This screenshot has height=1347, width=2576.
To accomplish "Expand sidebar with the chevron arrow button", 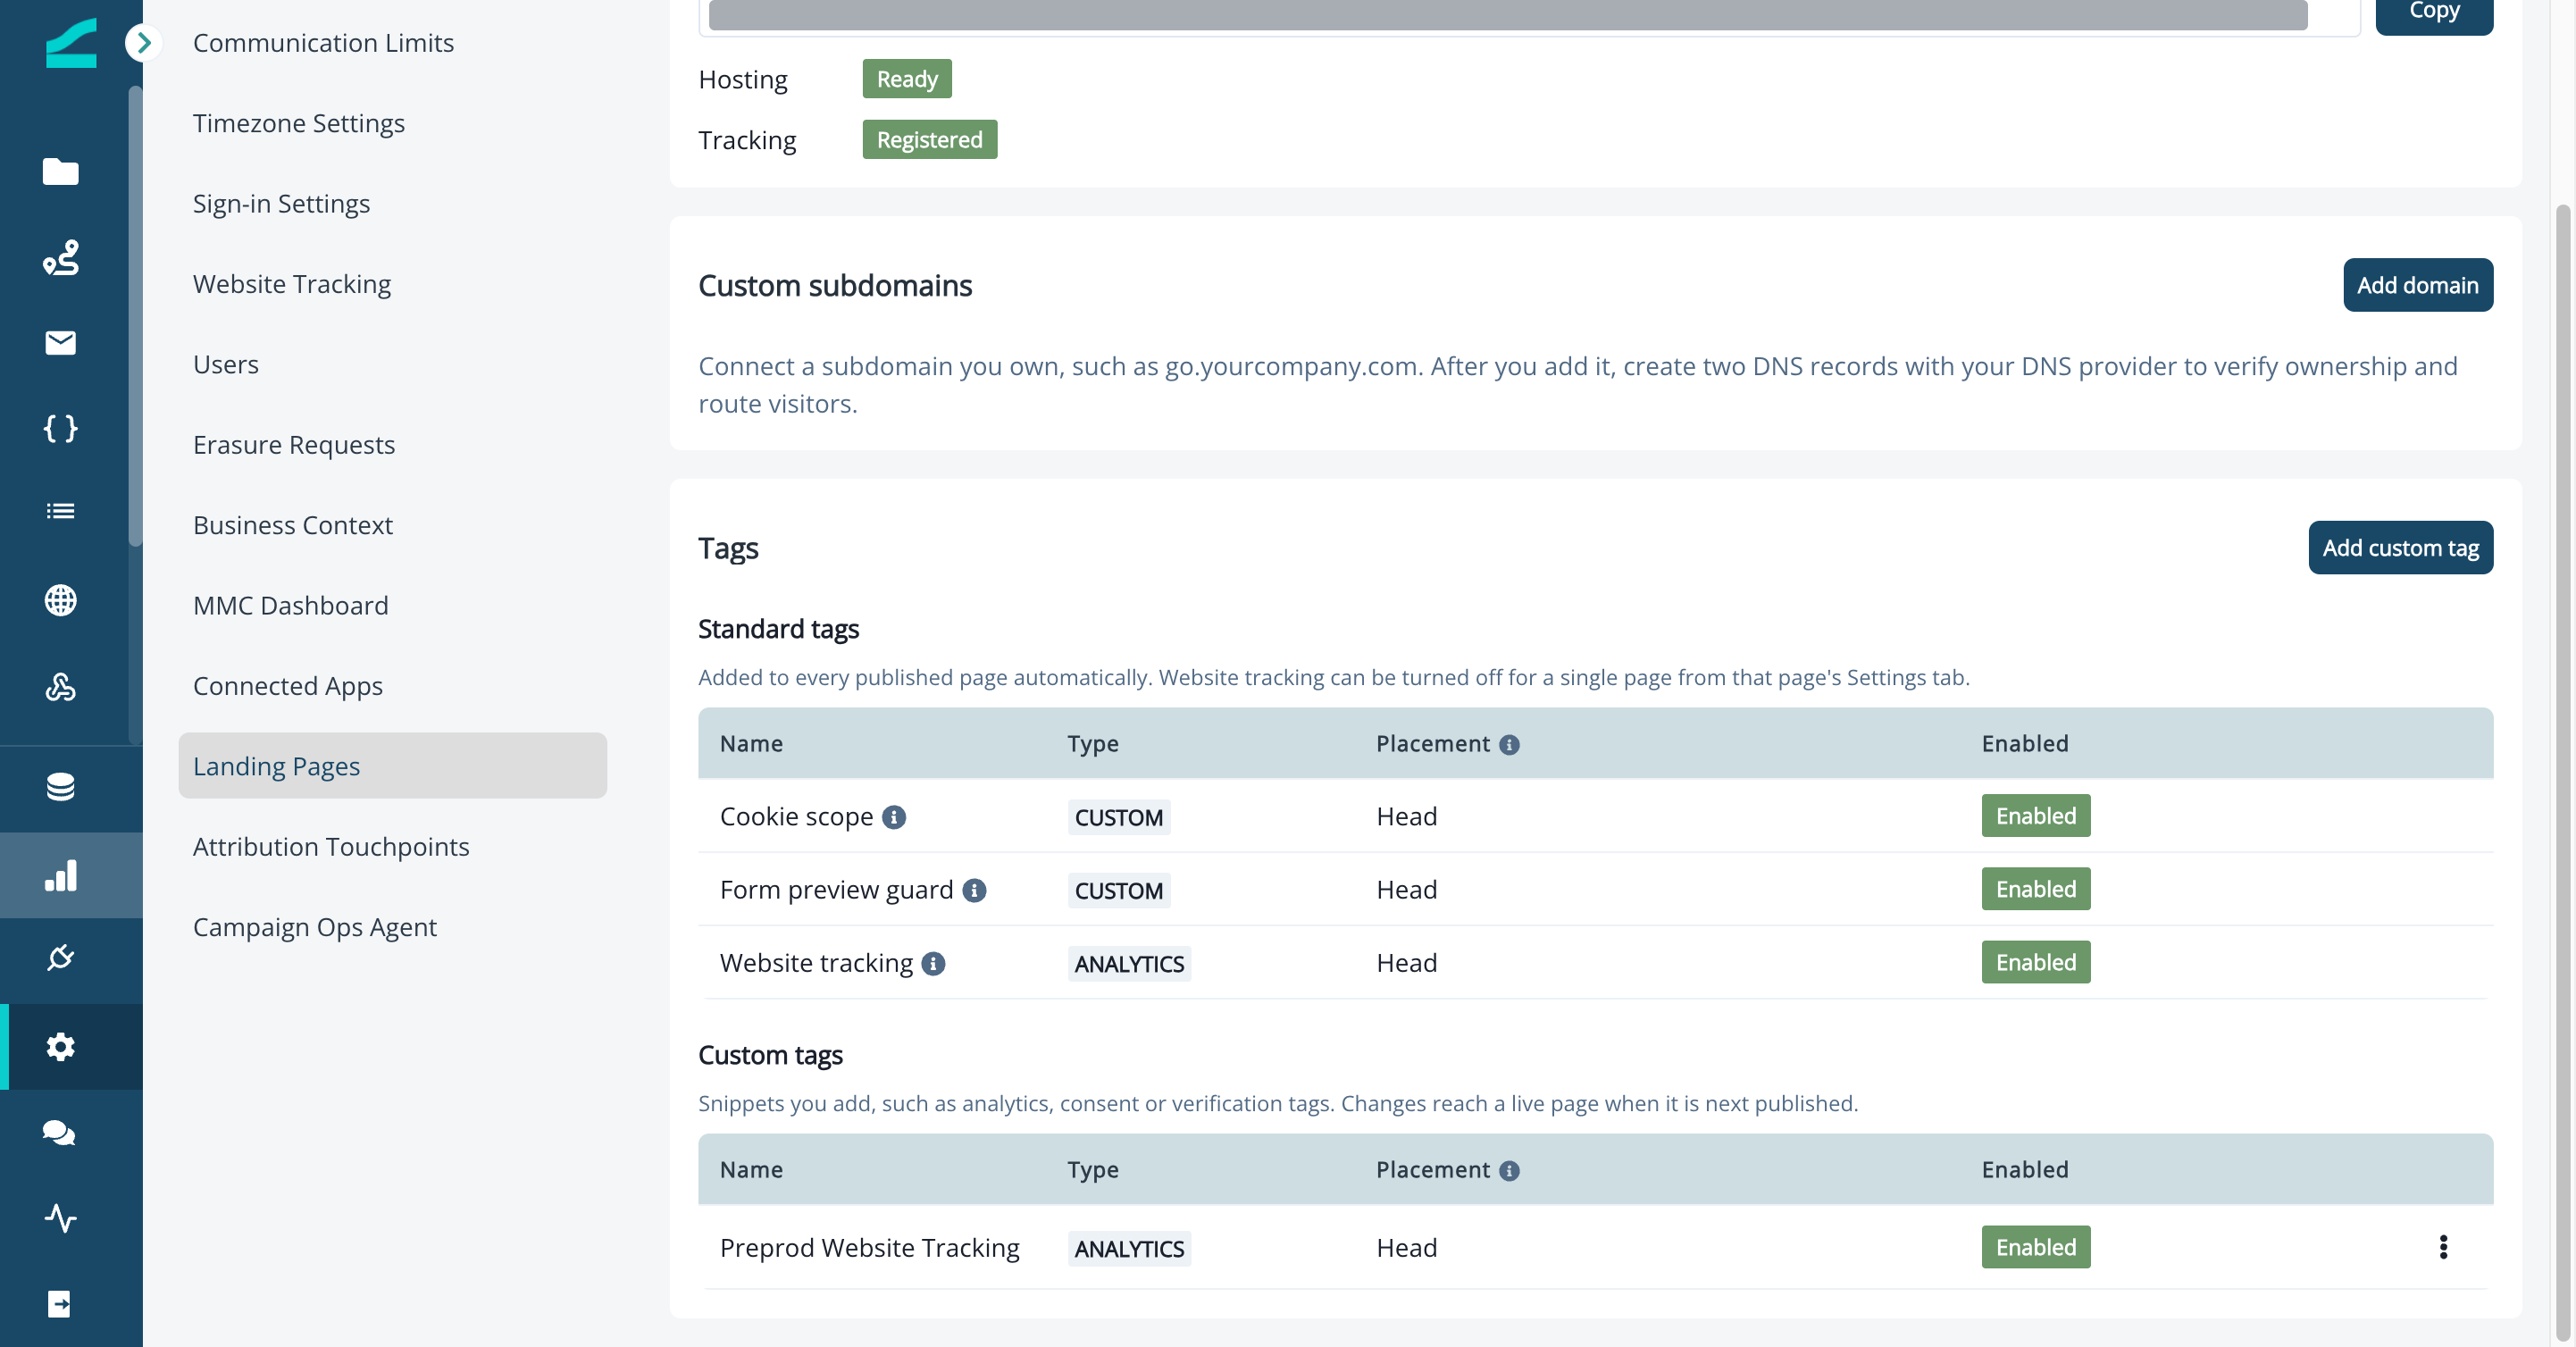I will 144,42.
